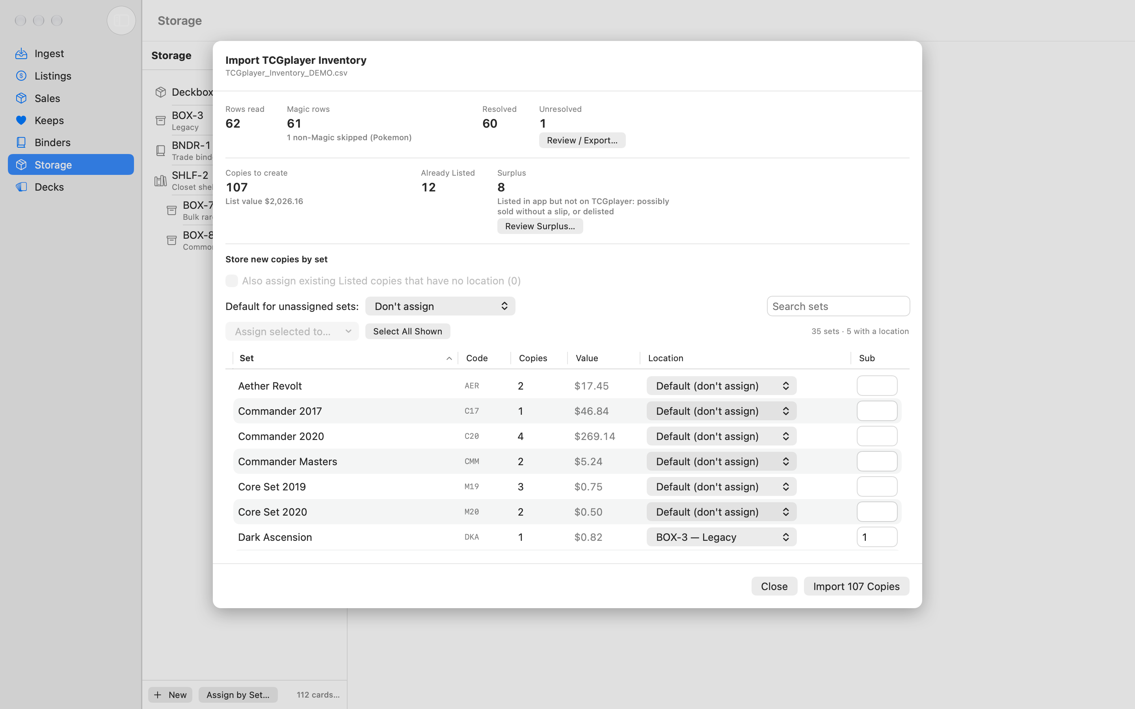Click the Keeps heart icon
This screenshot has width=1135, height=709.
[21, 120]
